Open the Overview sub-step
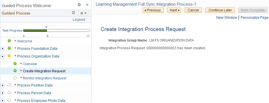The width and height of the screenshot is (269, 103). point(30,64)
